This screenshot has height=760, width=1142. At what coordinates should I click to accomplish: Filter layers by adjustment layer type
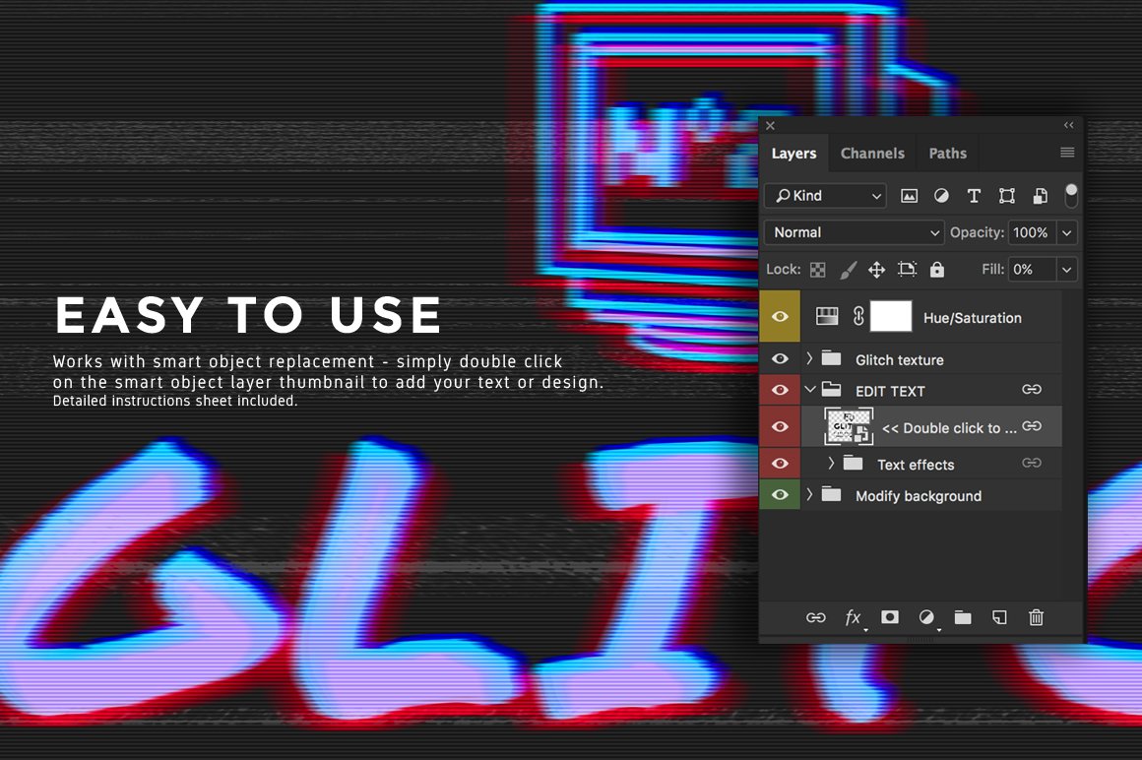(x=941, y=196)
